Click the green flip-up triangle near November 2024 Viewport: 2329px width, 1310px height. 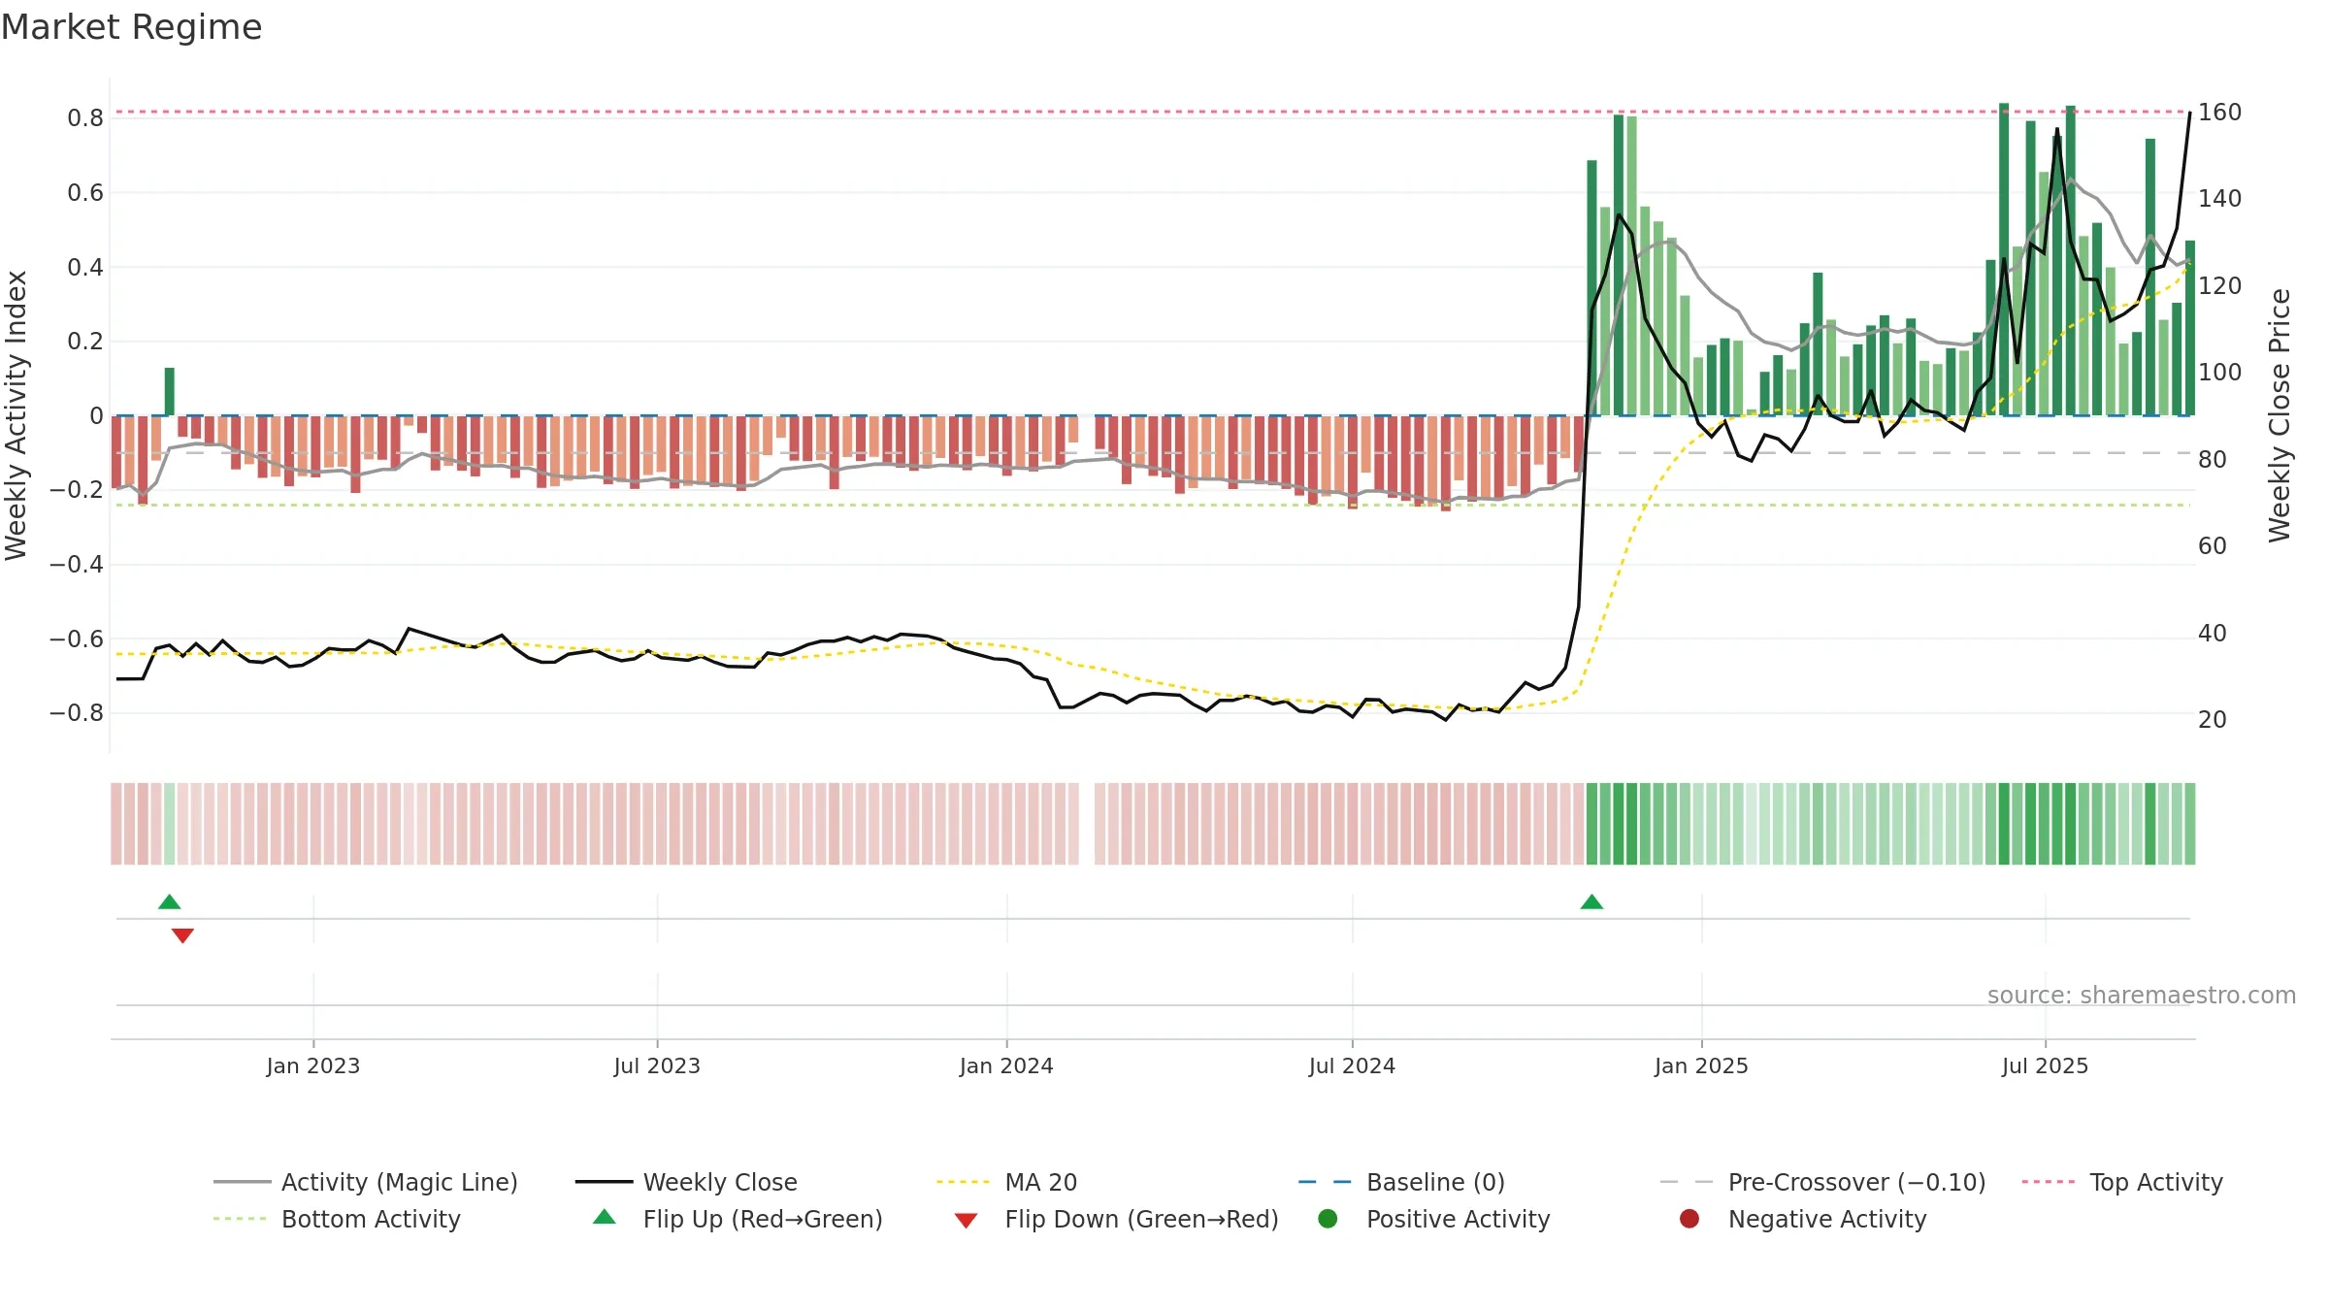[x=1591, y=901]
